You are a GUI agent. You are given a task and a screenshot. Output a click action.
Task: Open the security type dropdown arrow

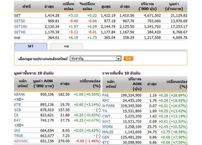pos(118,59)
